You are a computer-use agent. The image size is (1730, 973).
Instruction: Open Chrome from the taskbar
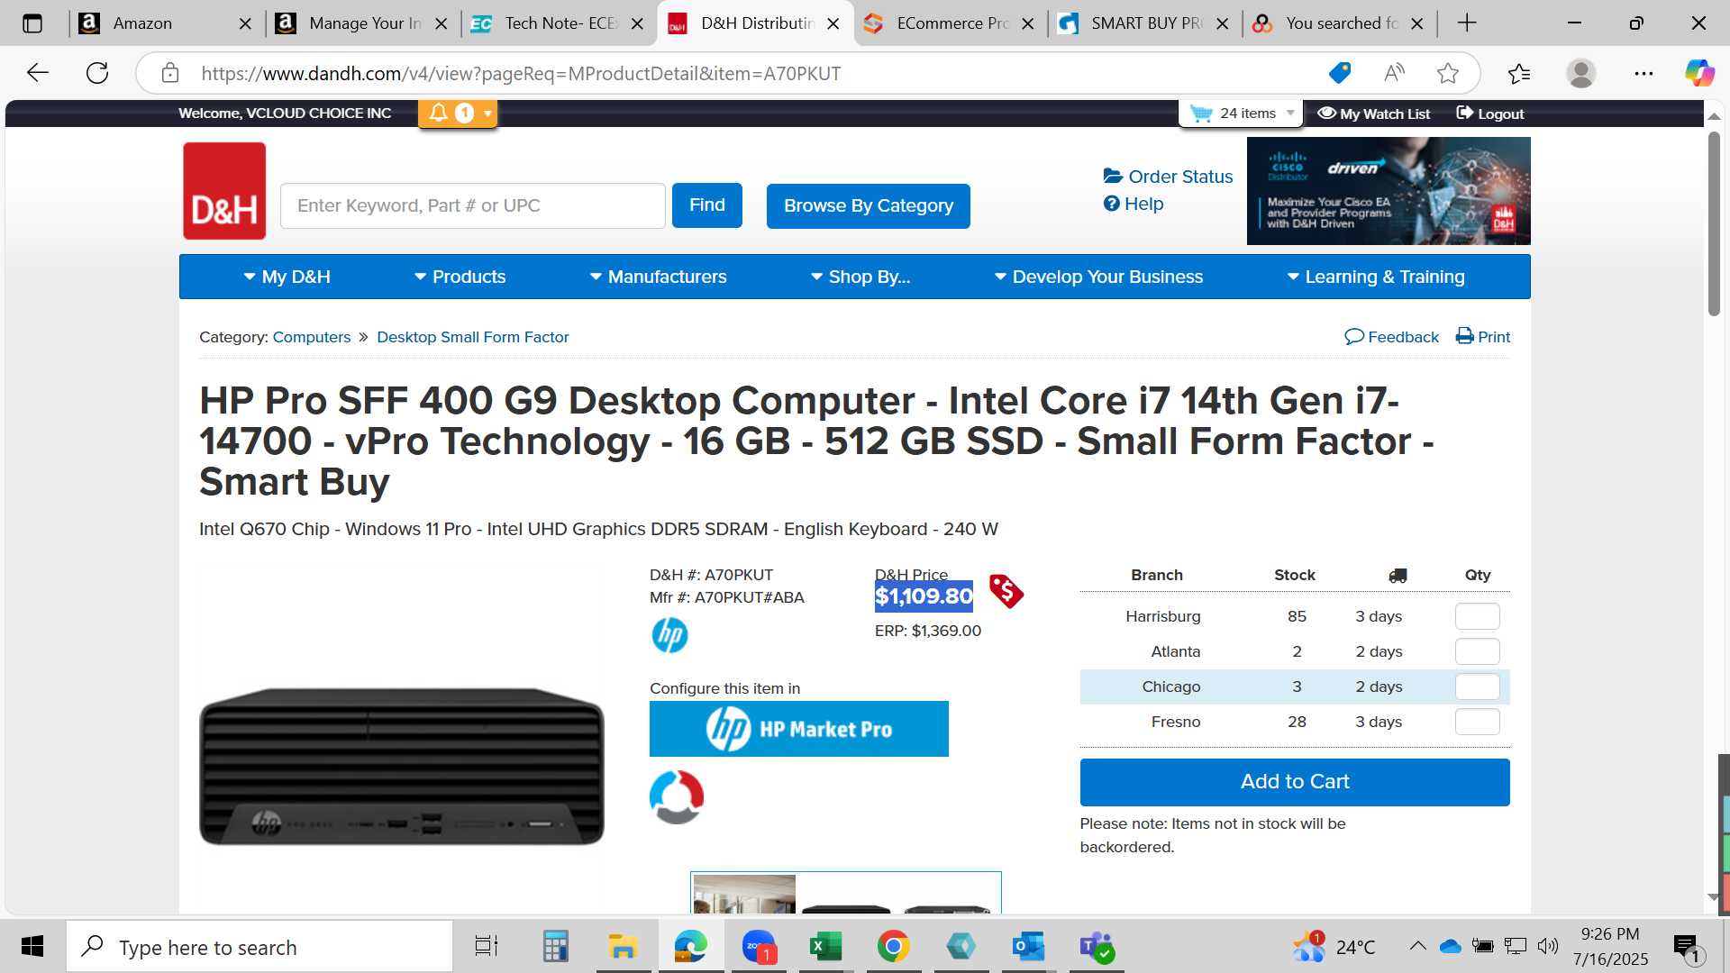pyautogui.click(x=893, y=947)
